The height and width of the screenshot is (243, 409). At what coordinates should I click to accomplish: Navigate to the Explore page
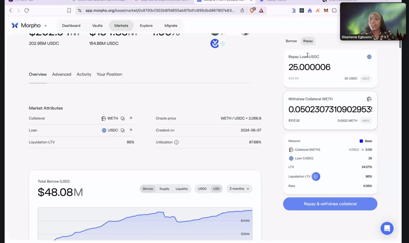tap(146, 26)
